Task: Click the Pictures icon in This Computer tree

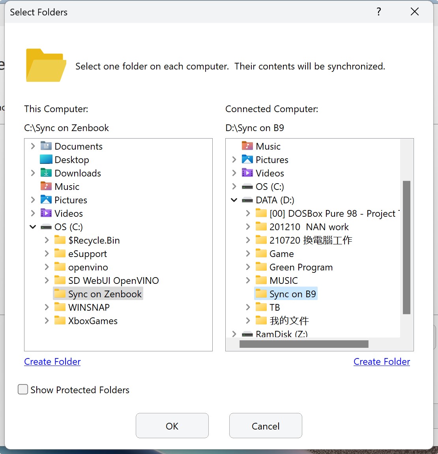Action: pos(46,200)
